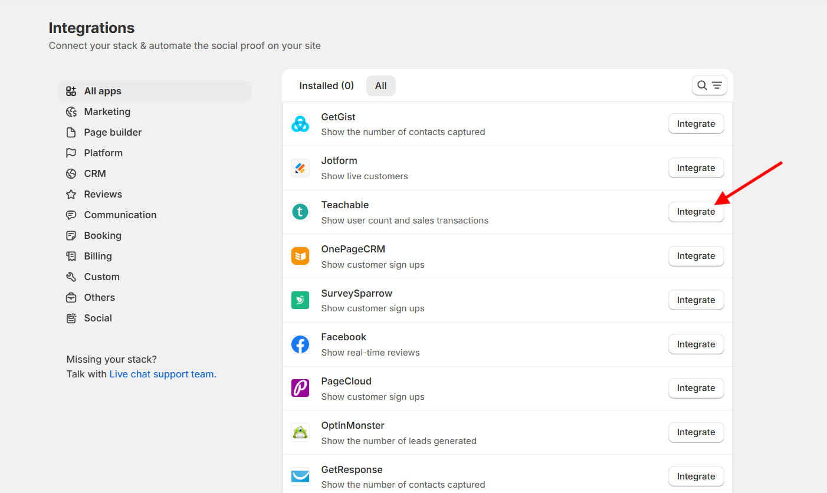Click the PageCloud app name

346,381
